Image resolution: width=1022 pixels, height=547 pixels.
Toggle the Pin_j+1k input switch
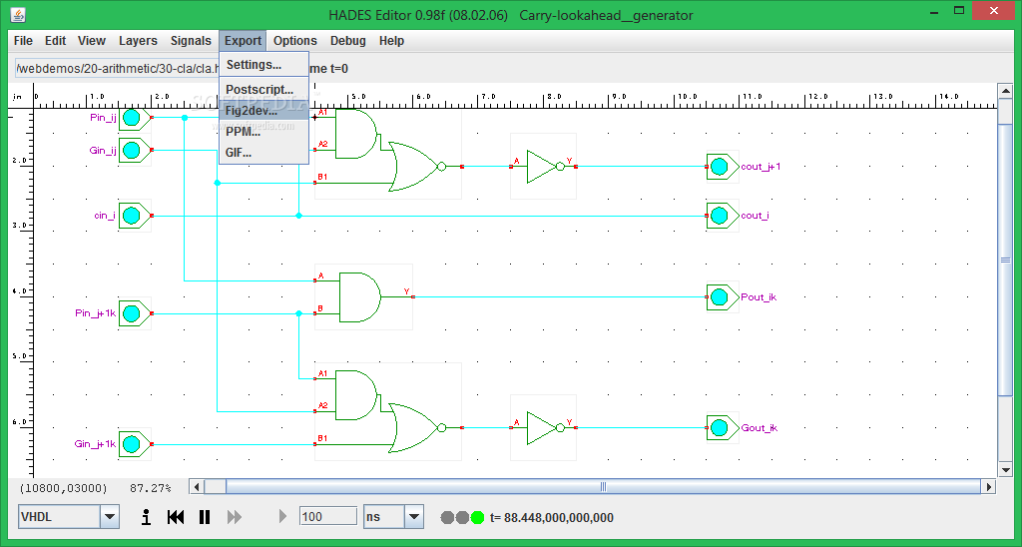[x=132, y=313]
